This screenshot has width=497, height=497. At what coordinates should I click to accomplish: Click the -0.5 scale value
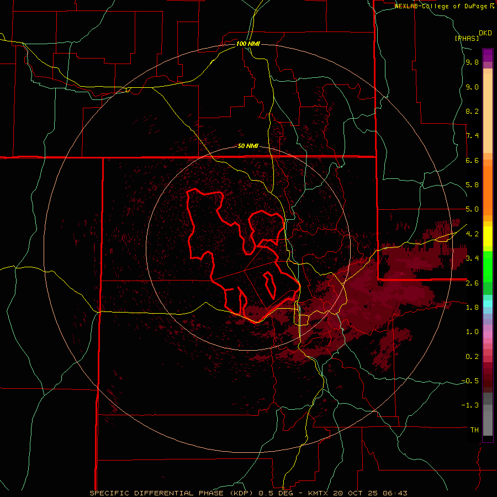click(470, 381)
